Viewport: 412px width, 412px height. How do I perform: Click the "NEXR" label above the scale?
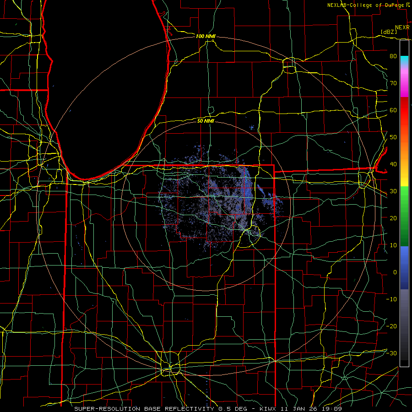(x=402, y=27)
